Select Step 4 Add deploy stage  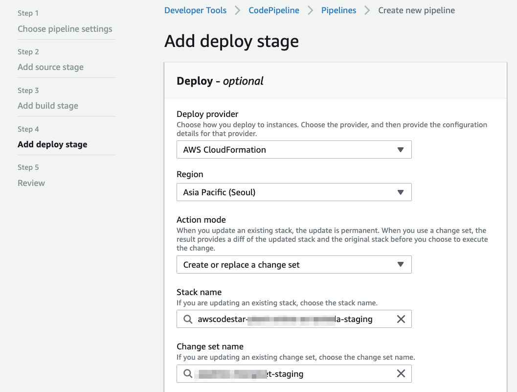pyautogui.click(x=52, y=144)
